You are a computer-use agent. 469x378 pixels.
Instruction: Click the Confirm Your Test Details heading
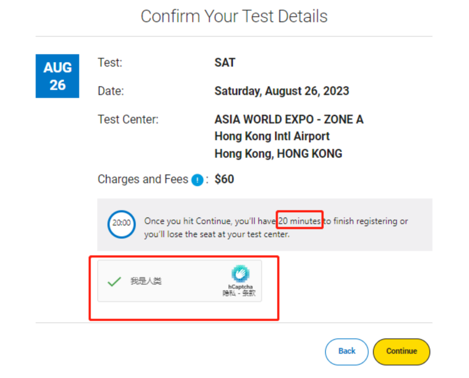[x=234, y=16]
